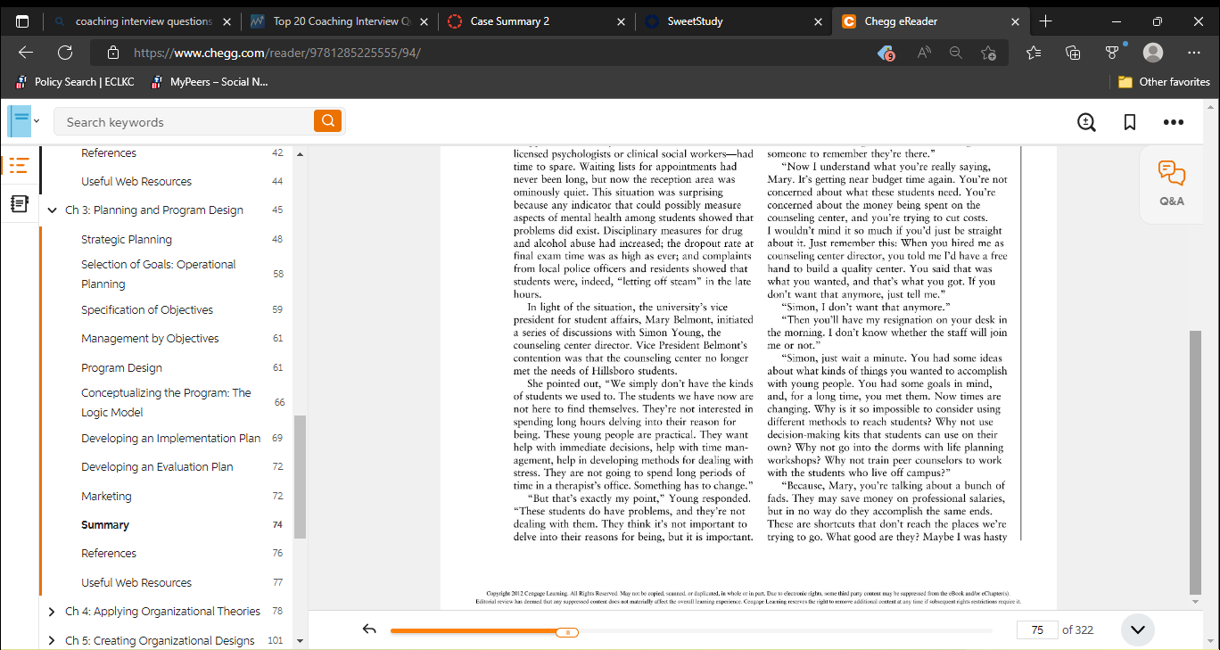
Task: Switch to the Case Summary 2 tab
Action: [538, 21]
